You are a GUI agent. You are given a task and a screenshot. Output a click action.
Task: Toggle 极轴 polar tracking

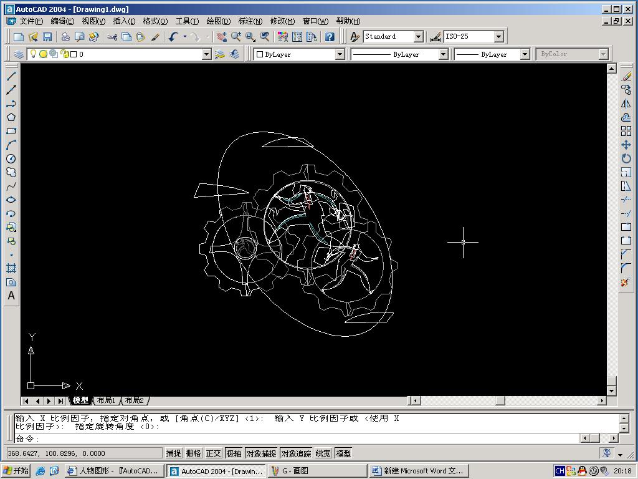(234, 453)
